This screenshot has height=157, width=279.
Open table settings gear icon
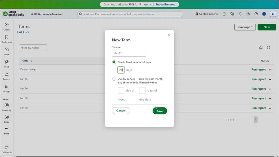[x=268, y=47]
